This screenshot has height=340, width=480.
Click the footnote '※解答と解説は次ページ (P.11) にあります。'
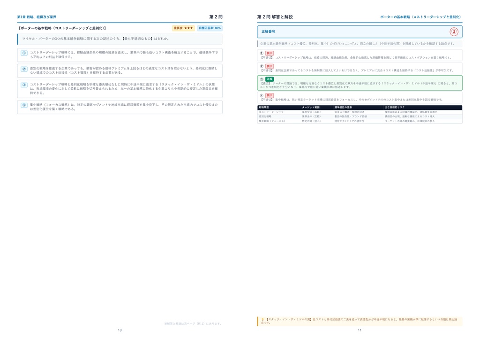point(193,324)
